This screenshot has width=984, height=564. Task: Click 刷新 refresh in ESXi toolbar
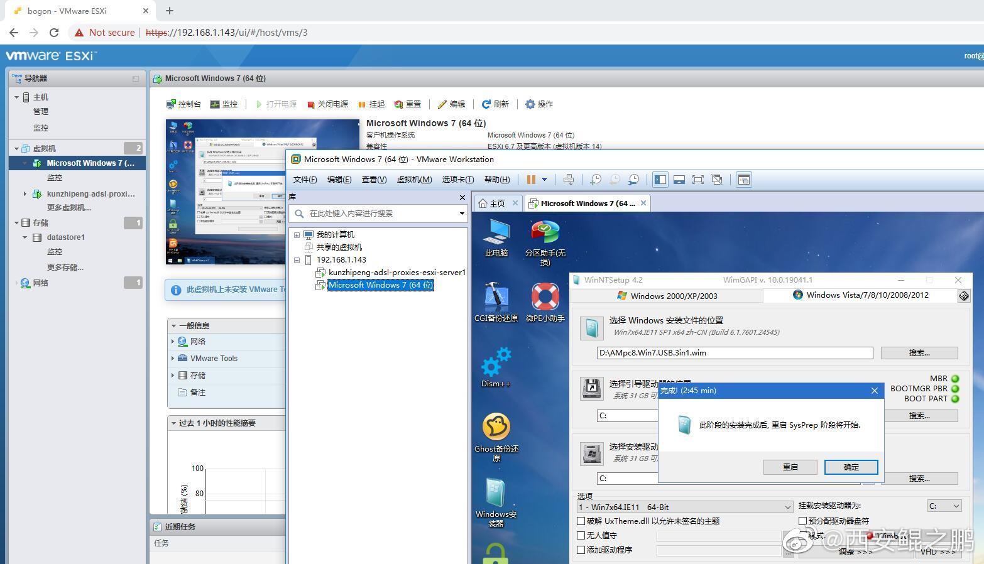(495, 104)
